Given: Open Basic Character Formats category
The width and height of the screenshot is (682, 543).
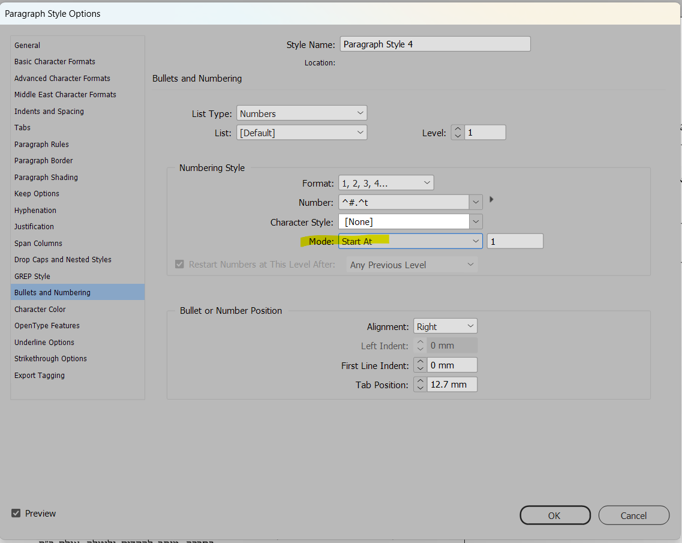Looking at the screenshot, I should pyautogui.click(x=55, y=62).
